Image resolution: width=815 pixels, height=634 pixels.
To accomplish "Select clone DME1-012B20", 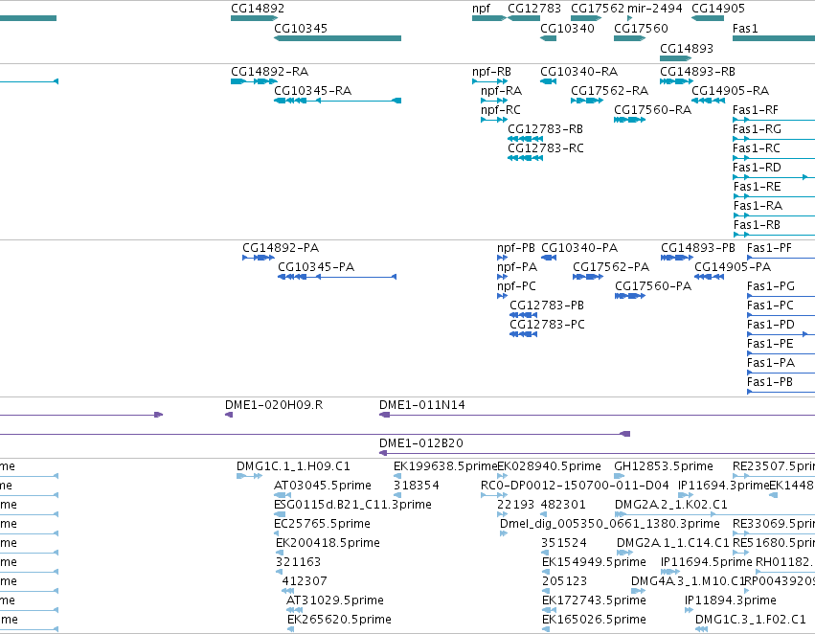I will point(421,443).
